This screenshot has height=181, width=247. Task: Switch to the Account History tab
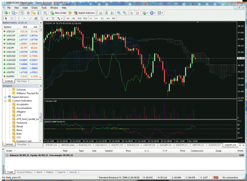click(25, 172)
